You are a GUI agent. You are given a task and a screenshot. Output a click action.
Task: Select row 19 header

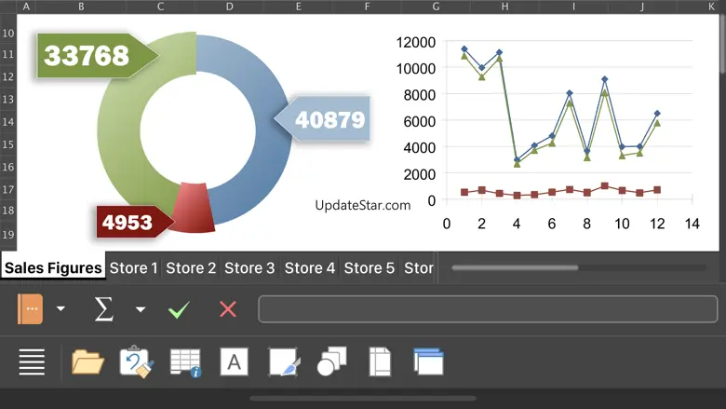(7, 235)
